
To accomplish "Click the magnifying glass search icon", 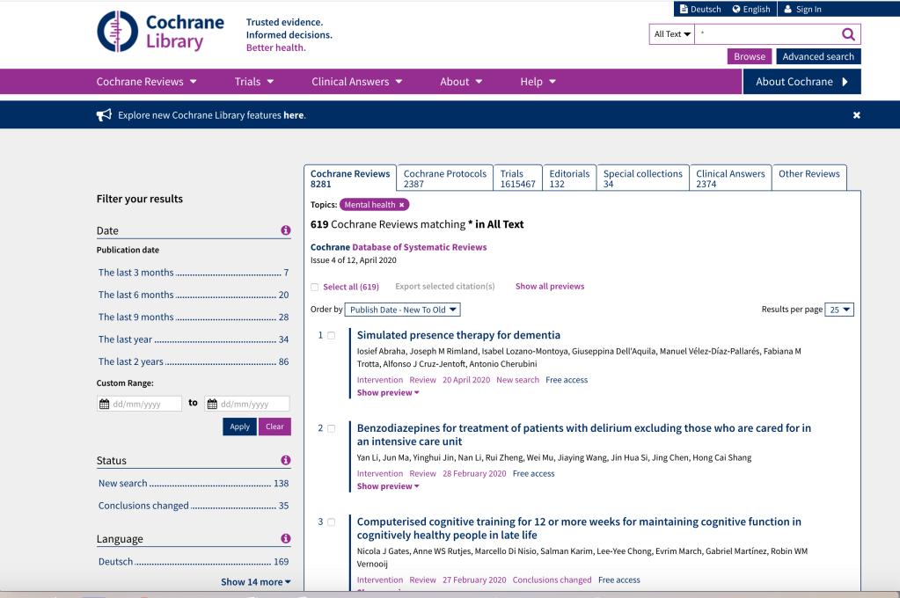I will click(848, 34).
